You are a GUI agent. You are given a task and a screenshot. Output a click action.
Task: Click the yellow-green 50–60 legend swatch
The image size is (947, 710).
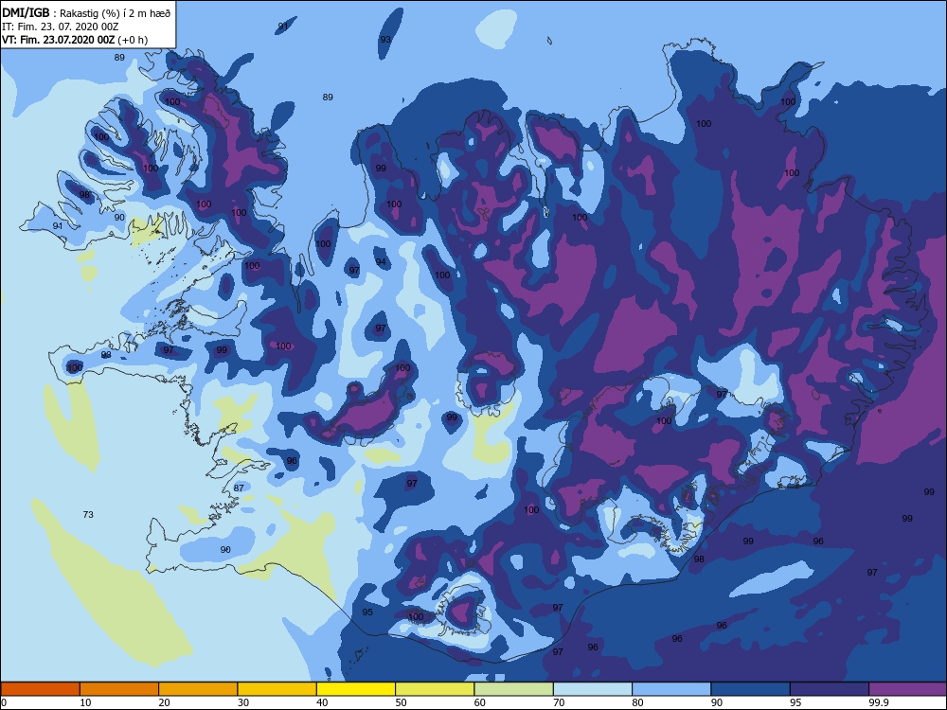pos(435,689)
